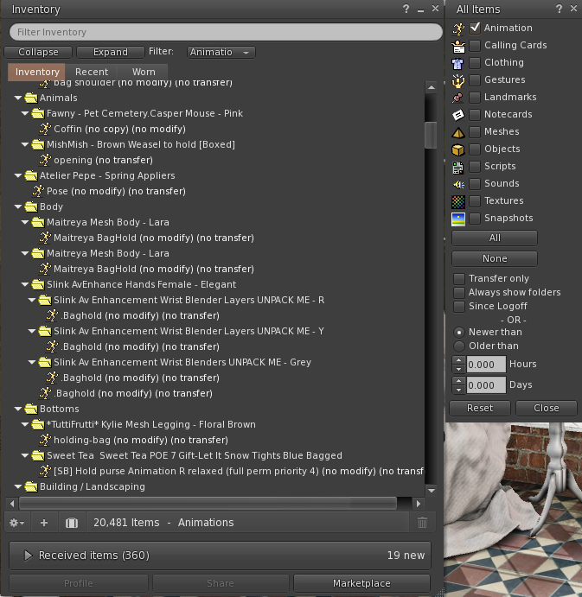Click the Landmarks pushpin icon

click(458, 98)
